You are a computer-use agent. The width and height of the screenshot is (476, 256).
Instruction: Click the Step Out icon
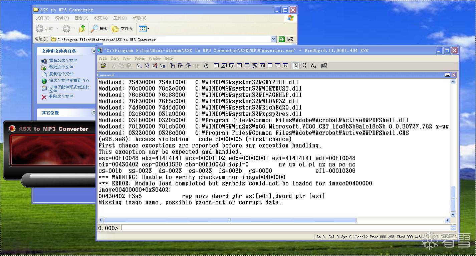pos(188,66)
